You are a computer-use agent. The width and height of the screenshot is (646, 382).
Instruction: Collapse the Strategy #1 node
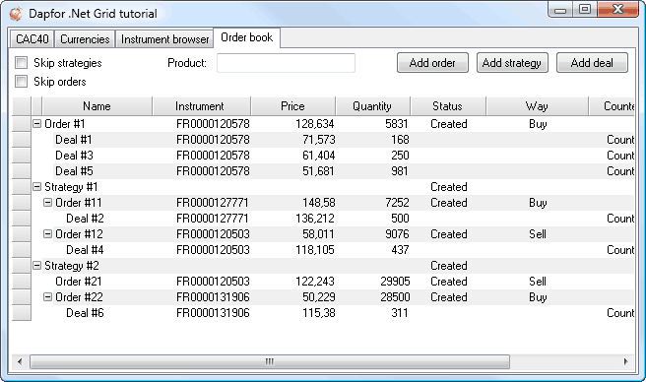click(x=37, y=187)
